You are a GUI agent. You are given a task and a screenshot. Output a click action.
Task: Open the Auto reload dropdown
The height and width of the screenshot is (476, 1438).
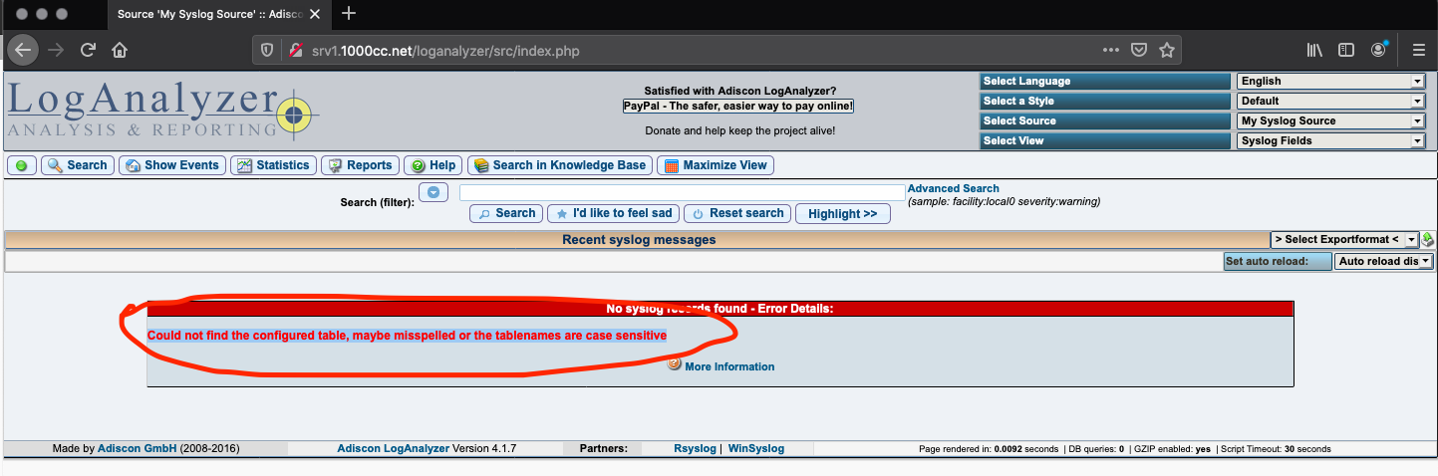1383,261
